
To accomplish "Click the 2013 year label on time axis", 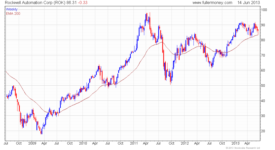I will 235,143.
